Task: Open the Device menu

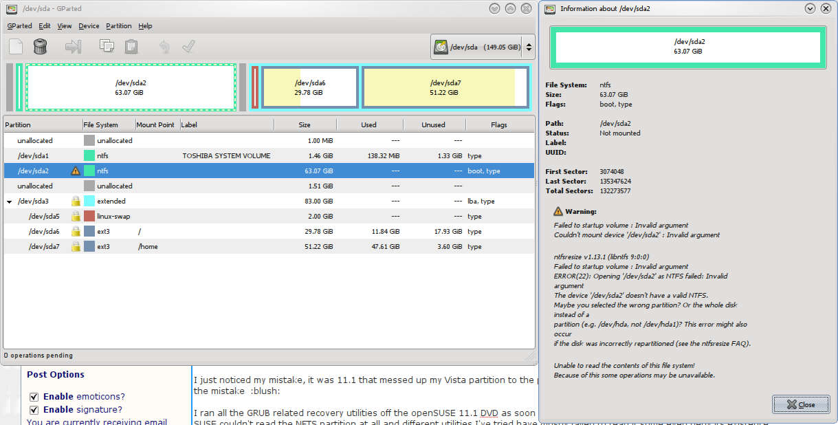Action: pyautogui.click(x=89, y=26)
